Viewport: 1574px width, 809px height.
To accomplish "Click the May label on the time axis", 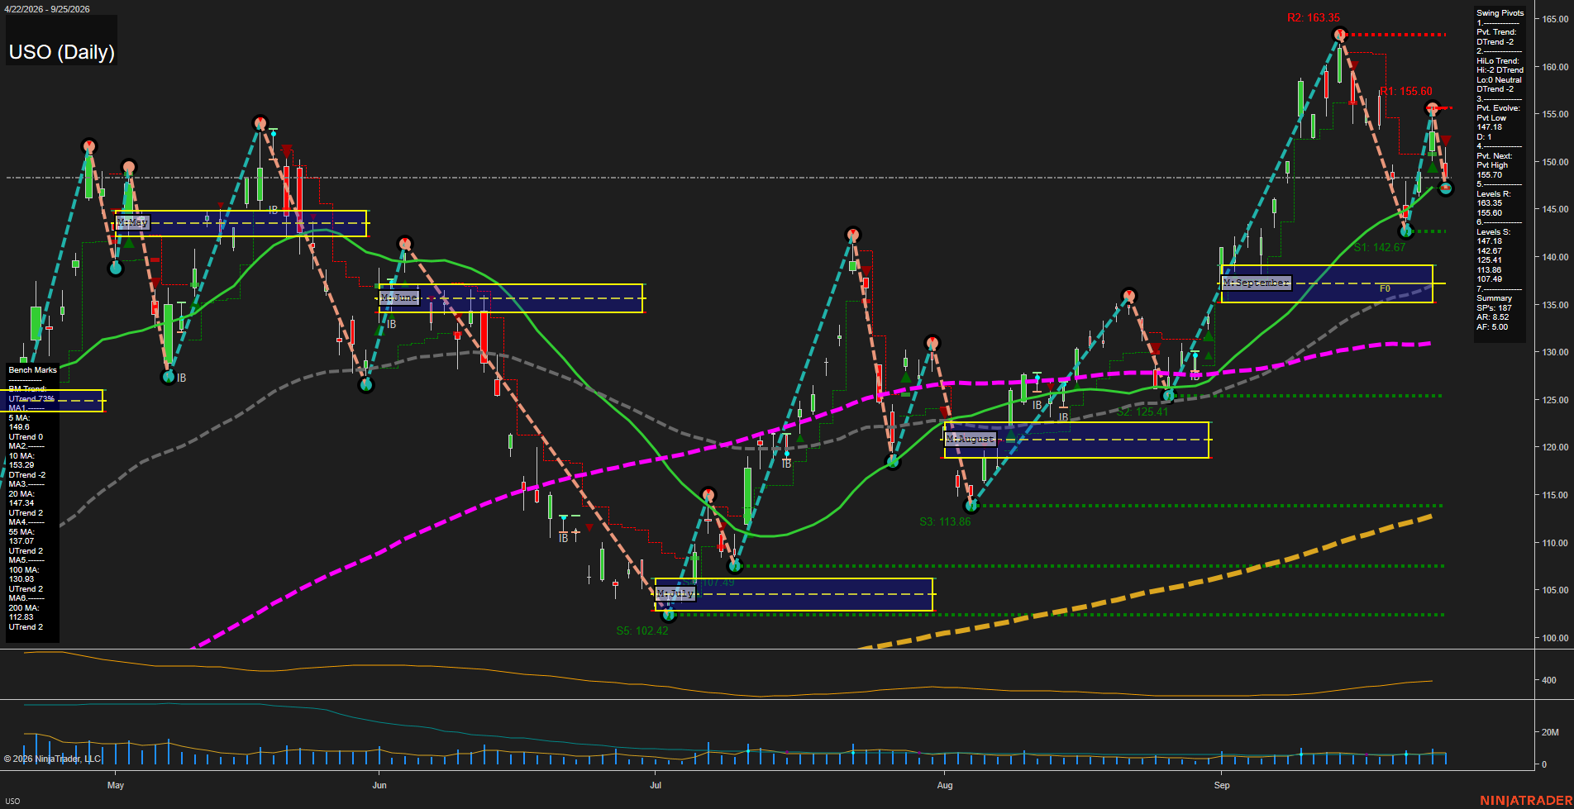I will [116, 785].
